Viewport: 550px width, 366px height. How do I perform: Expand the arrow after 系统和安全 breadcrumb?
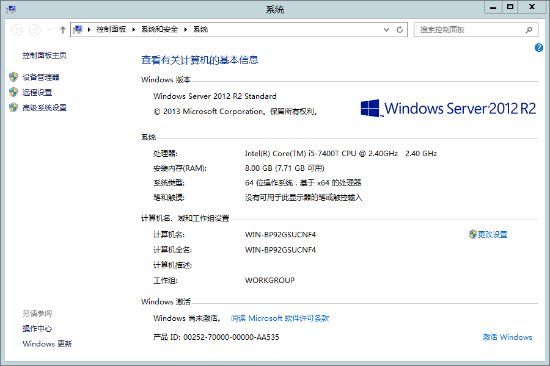click(186, 29)
